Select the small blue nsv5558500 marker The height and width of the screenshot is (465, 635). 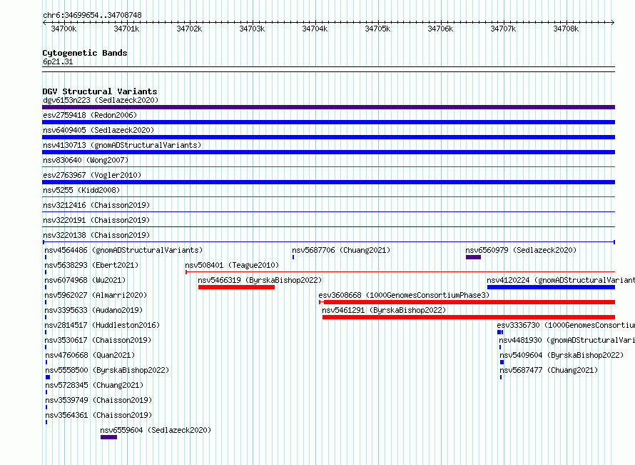[48, 377]
